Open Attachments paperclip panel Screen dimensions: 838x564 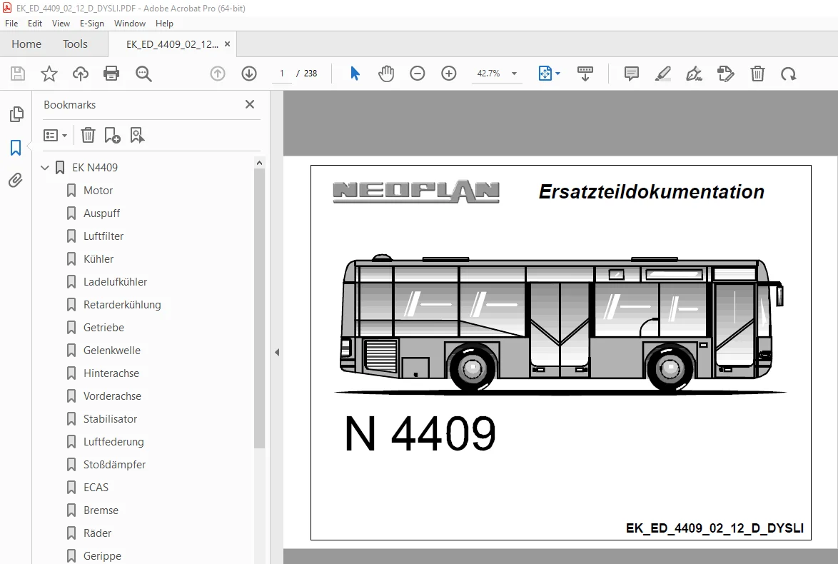click(x=16, y=181)
